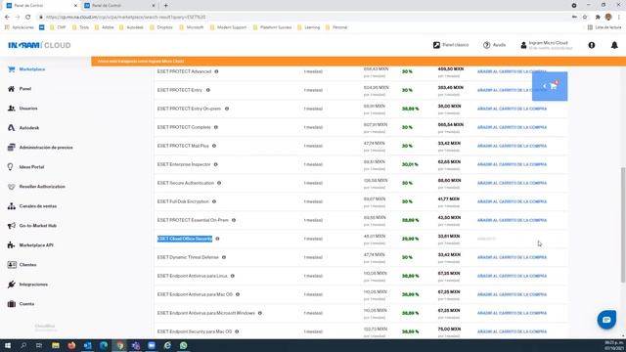Screen dimensions: 626x352
Task: Open Integraciones section
Action: pyautogui.click(x=27, y=285)
